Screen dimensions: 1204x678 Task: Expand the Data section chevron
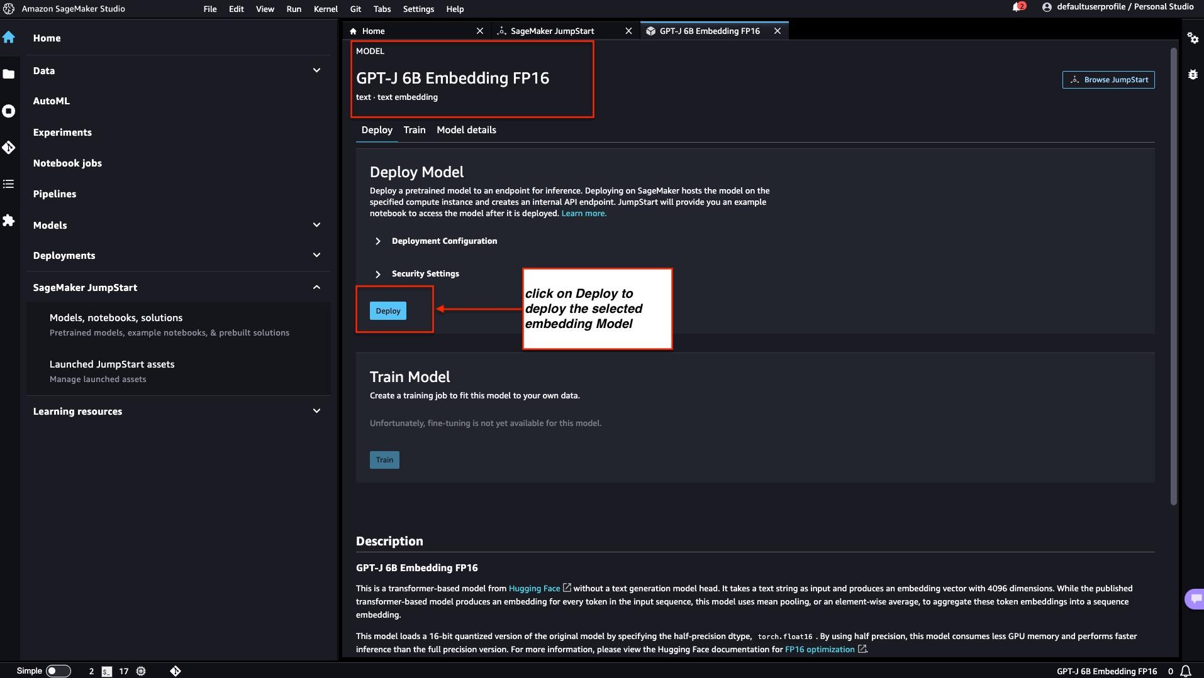point(316,70)
